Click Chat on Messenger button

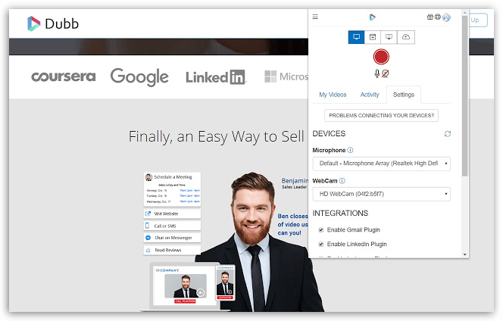click(172, 238)
